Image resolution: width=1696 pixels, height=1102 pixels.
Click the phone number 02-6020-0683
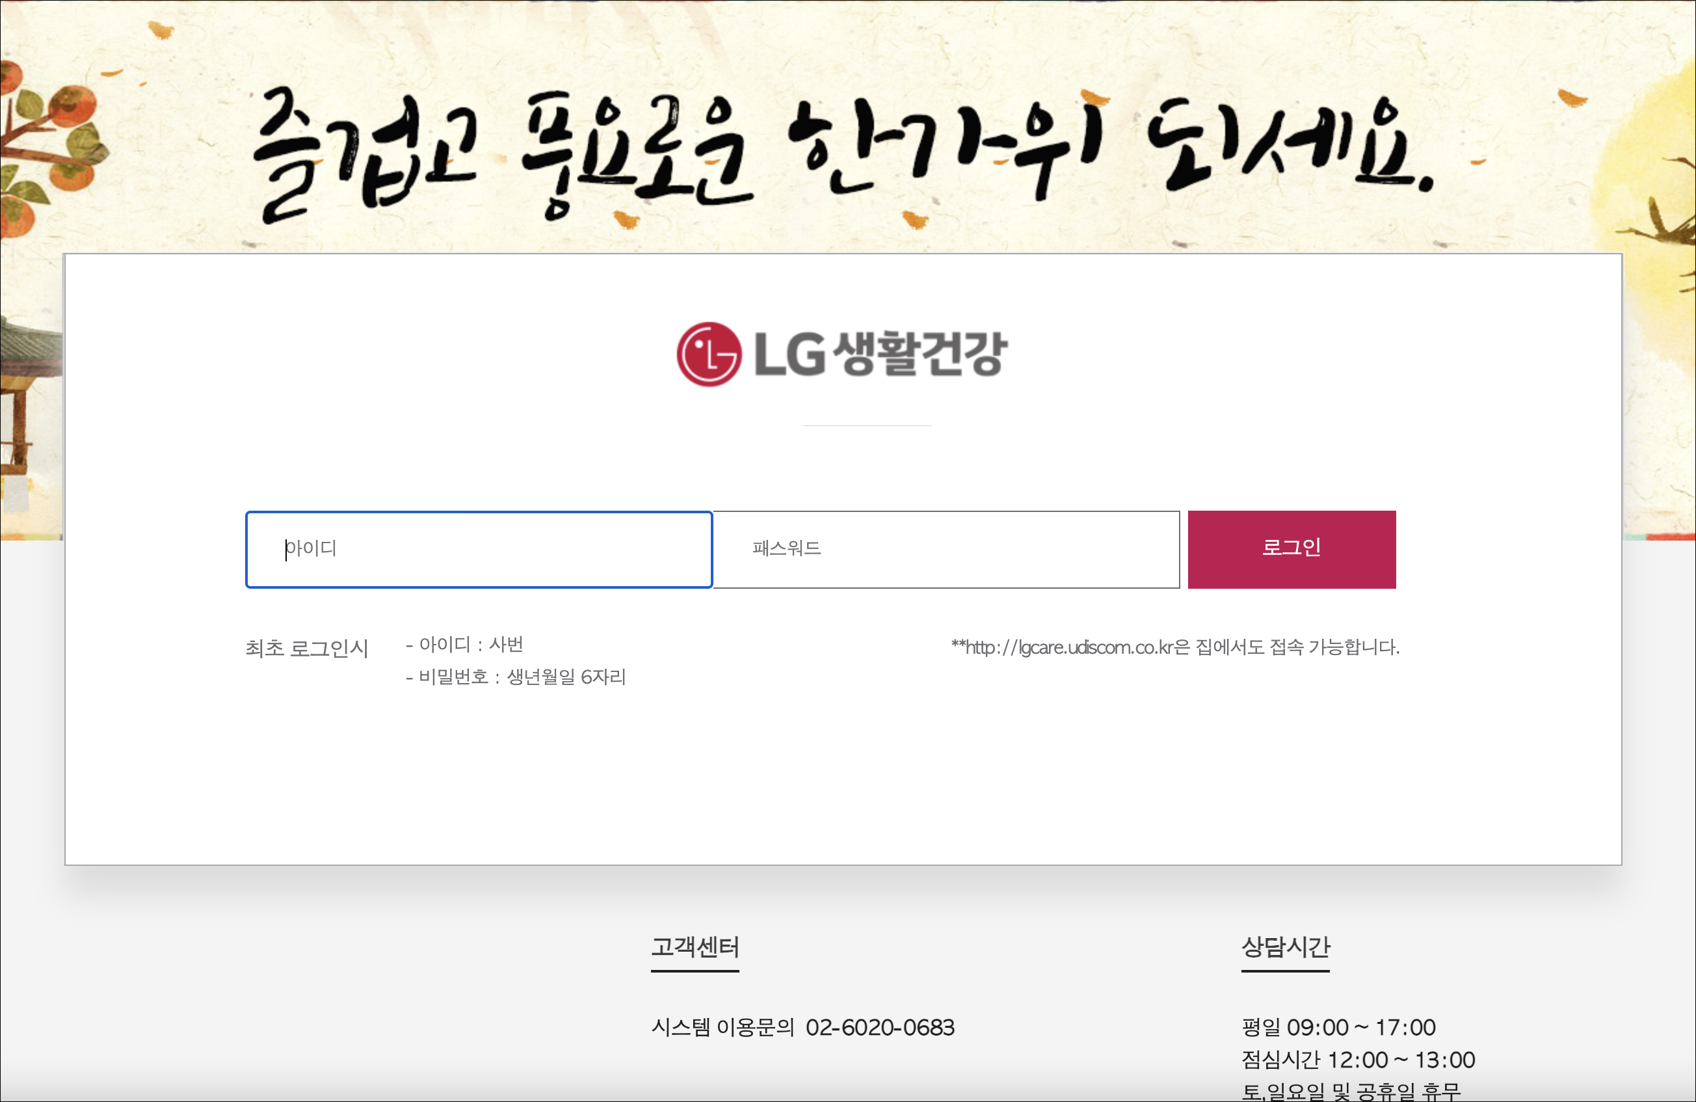click(x=879, y=1027)
